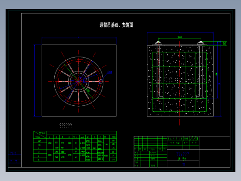The image size is (241, 181).
Task: Select the "1t-5t" label in title block
Action: (x=182, y=159)
